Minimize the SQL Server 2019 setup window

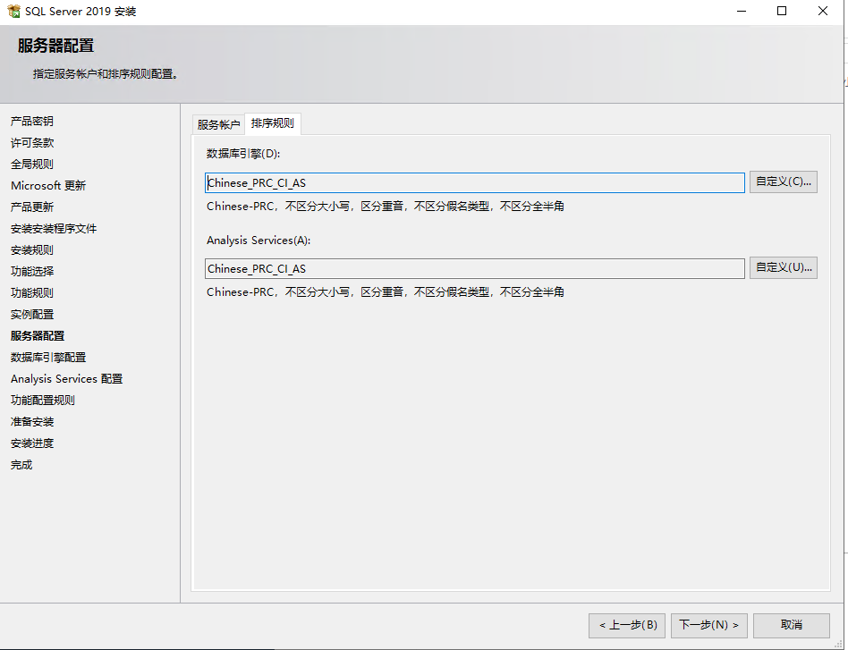[x=742, y=11]
